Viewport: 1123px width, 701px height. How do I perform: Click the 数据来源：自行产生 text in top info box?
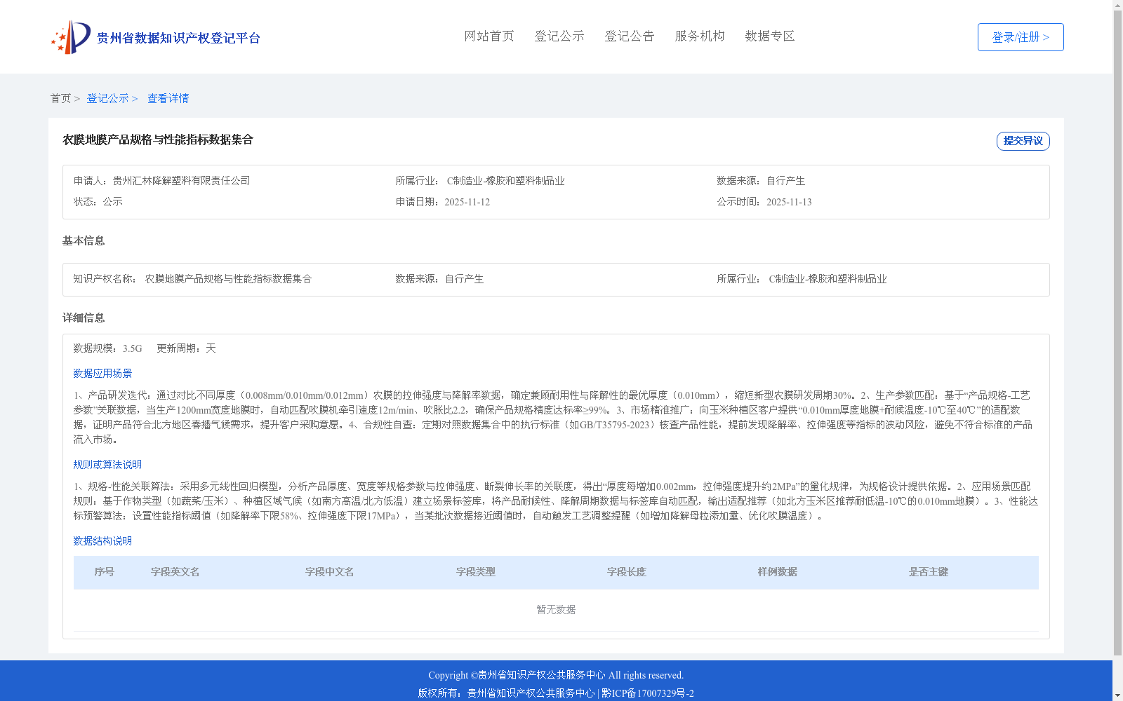coord(761,181)
